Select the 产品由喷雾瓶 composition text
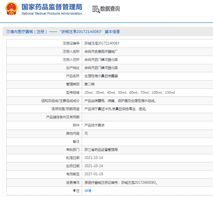The image size is (213, 197). (x=120, y=101)
